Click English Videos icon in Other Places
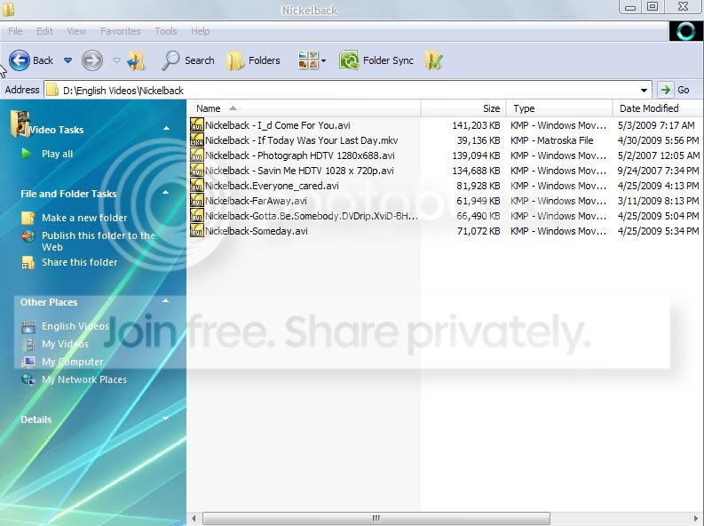Viewport: 704px width, 526px height. pyautogui.click(x=28, y=327)
